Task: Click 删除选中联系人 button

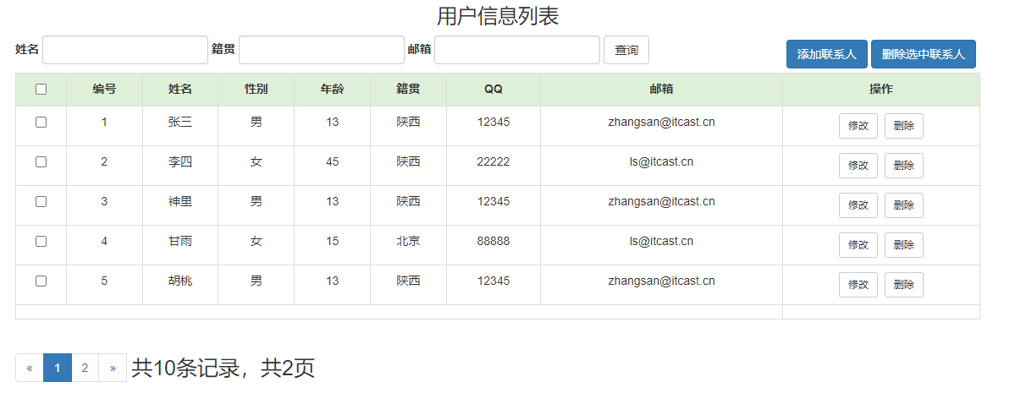Action: coord(924,54)
